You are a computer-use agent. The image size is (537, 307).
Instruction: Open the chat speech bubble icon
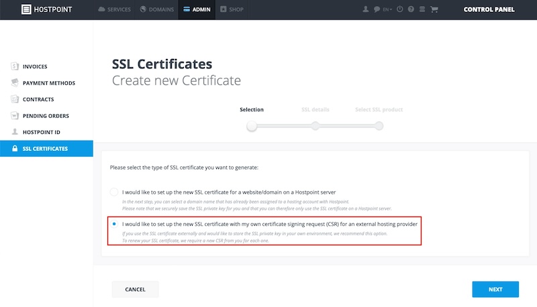point(377,9)
